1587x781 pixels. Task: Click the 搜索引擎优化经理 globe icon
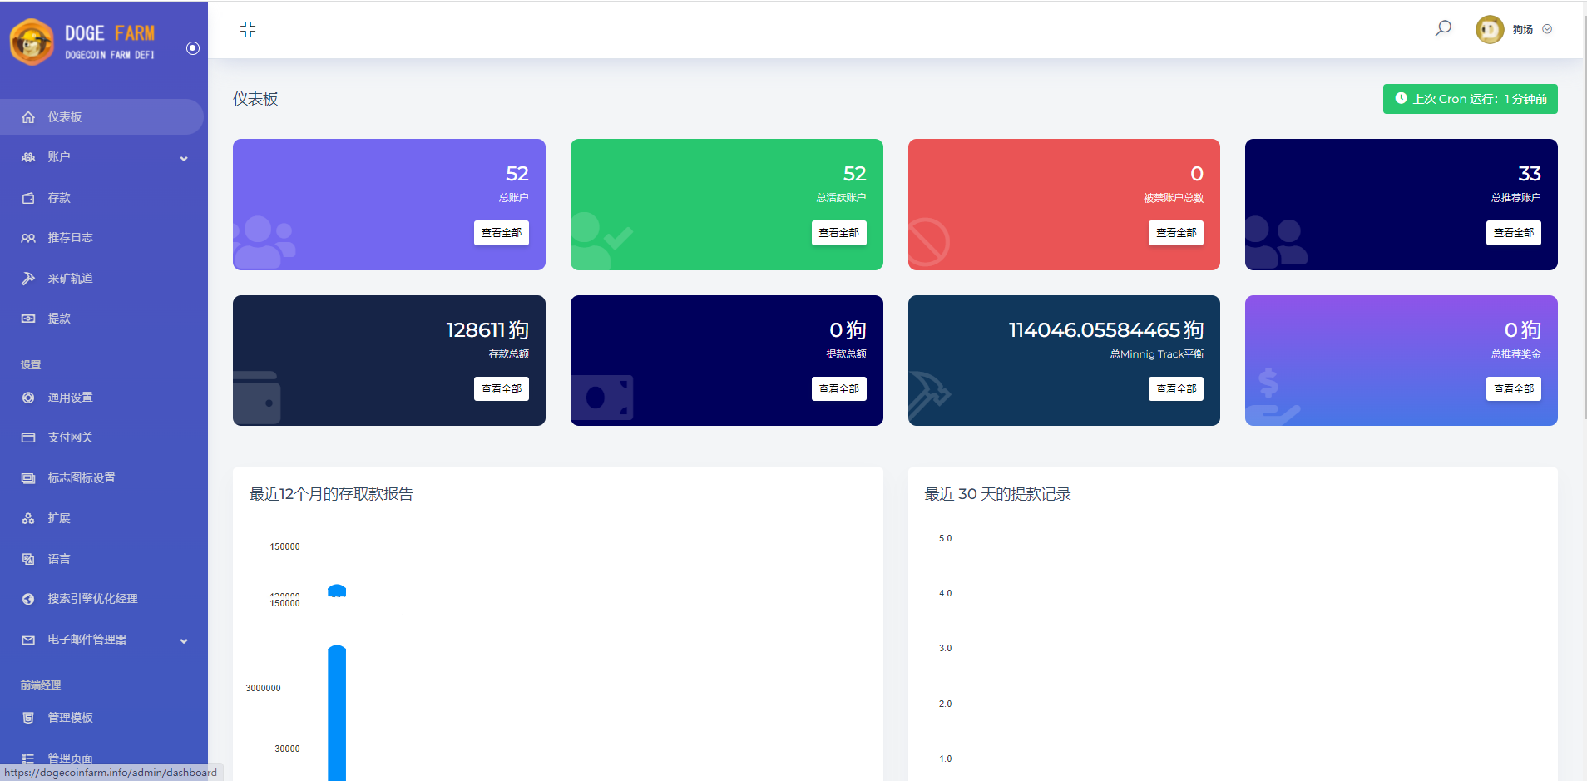pyautogui.click(x=28, y=599)
